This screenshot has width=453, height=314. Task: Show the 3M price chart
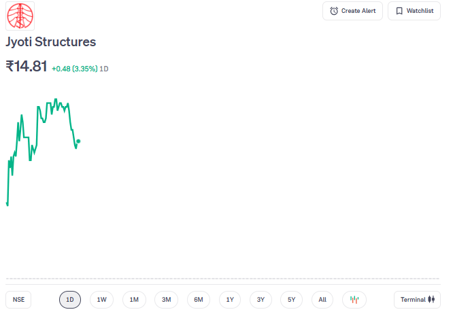pyautogui.click(x=166, y=300)
